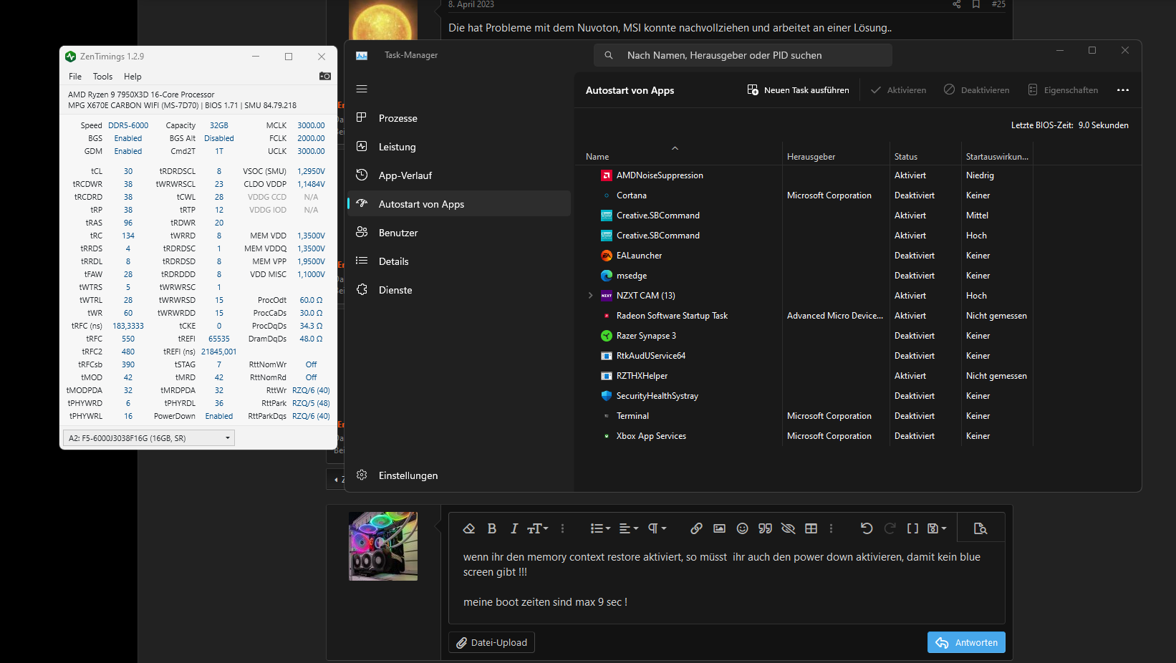Toggle spoiler formatting in the editor
This screenshot has height=663, width=1176.
788,528
